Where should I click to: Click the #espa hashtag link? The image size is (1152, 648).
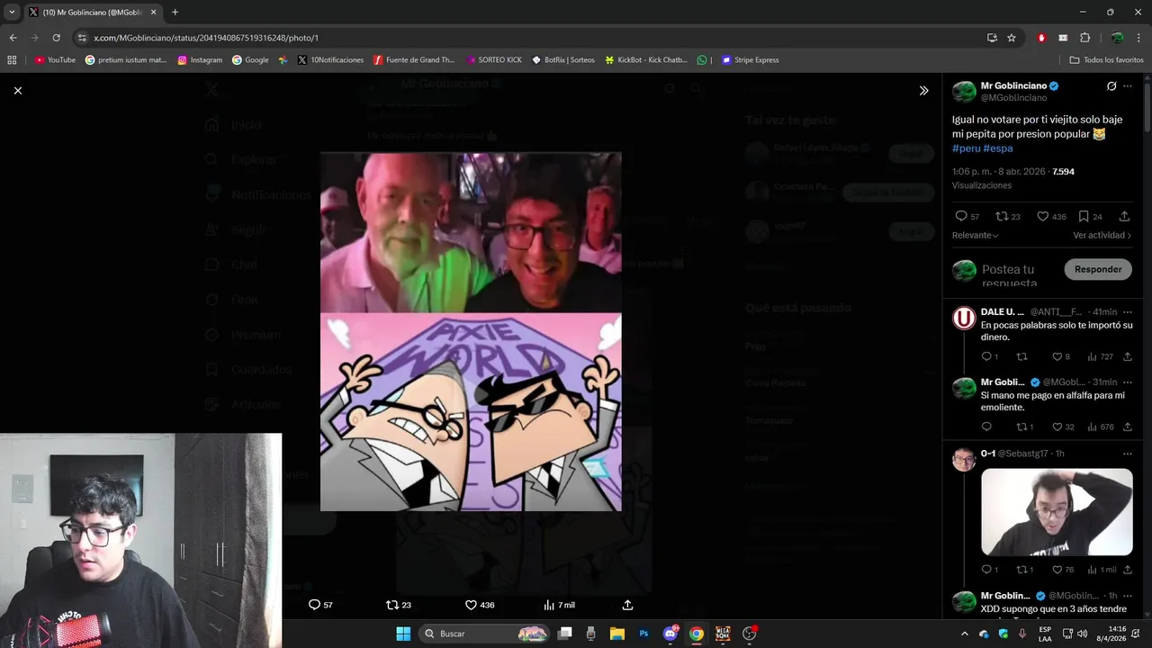coord(998,148)
